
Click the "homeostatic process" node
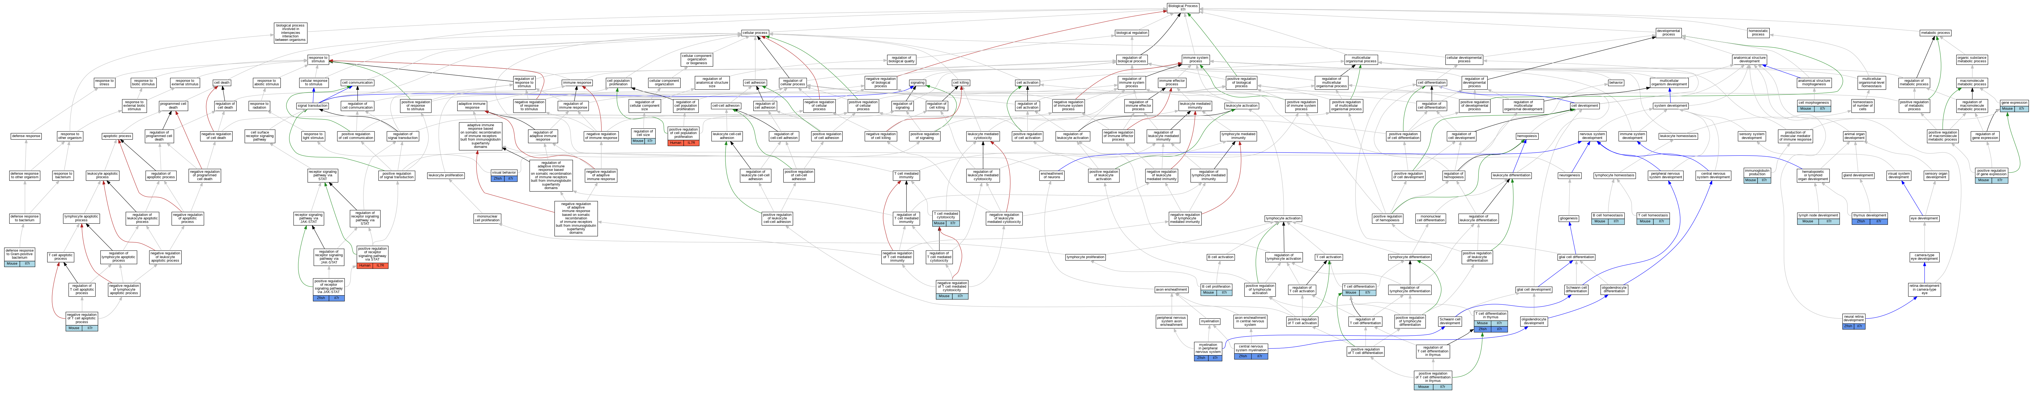coord(1757,33)
